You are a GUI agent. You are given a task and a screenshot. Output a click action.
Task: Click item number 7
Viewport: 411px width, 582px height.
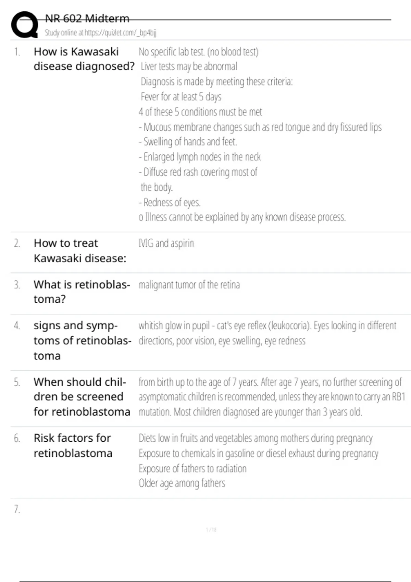coord(17,509)
